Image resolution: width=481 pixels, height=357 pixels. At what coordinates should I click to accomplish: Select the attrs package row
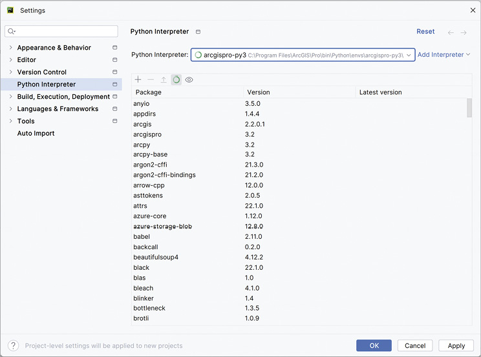299,206
